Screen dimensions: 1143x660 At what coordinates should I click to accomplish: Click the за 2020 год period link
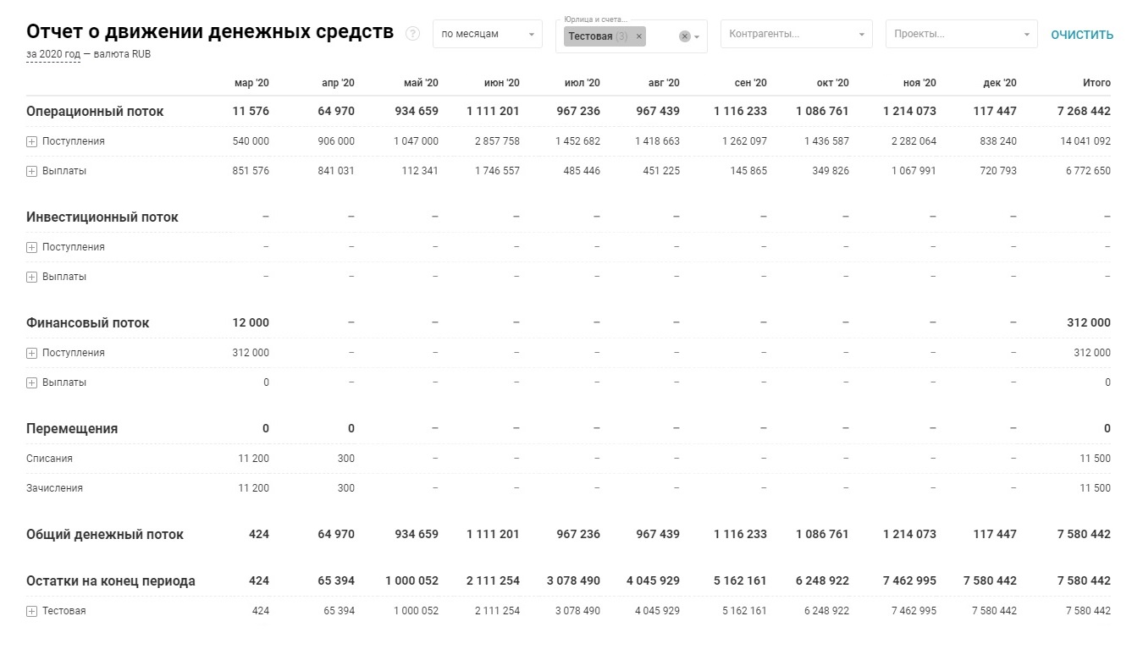tap(53, 54)
